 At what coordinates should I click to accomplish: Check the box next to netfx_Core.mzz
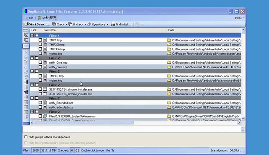[x=40, y=62]
